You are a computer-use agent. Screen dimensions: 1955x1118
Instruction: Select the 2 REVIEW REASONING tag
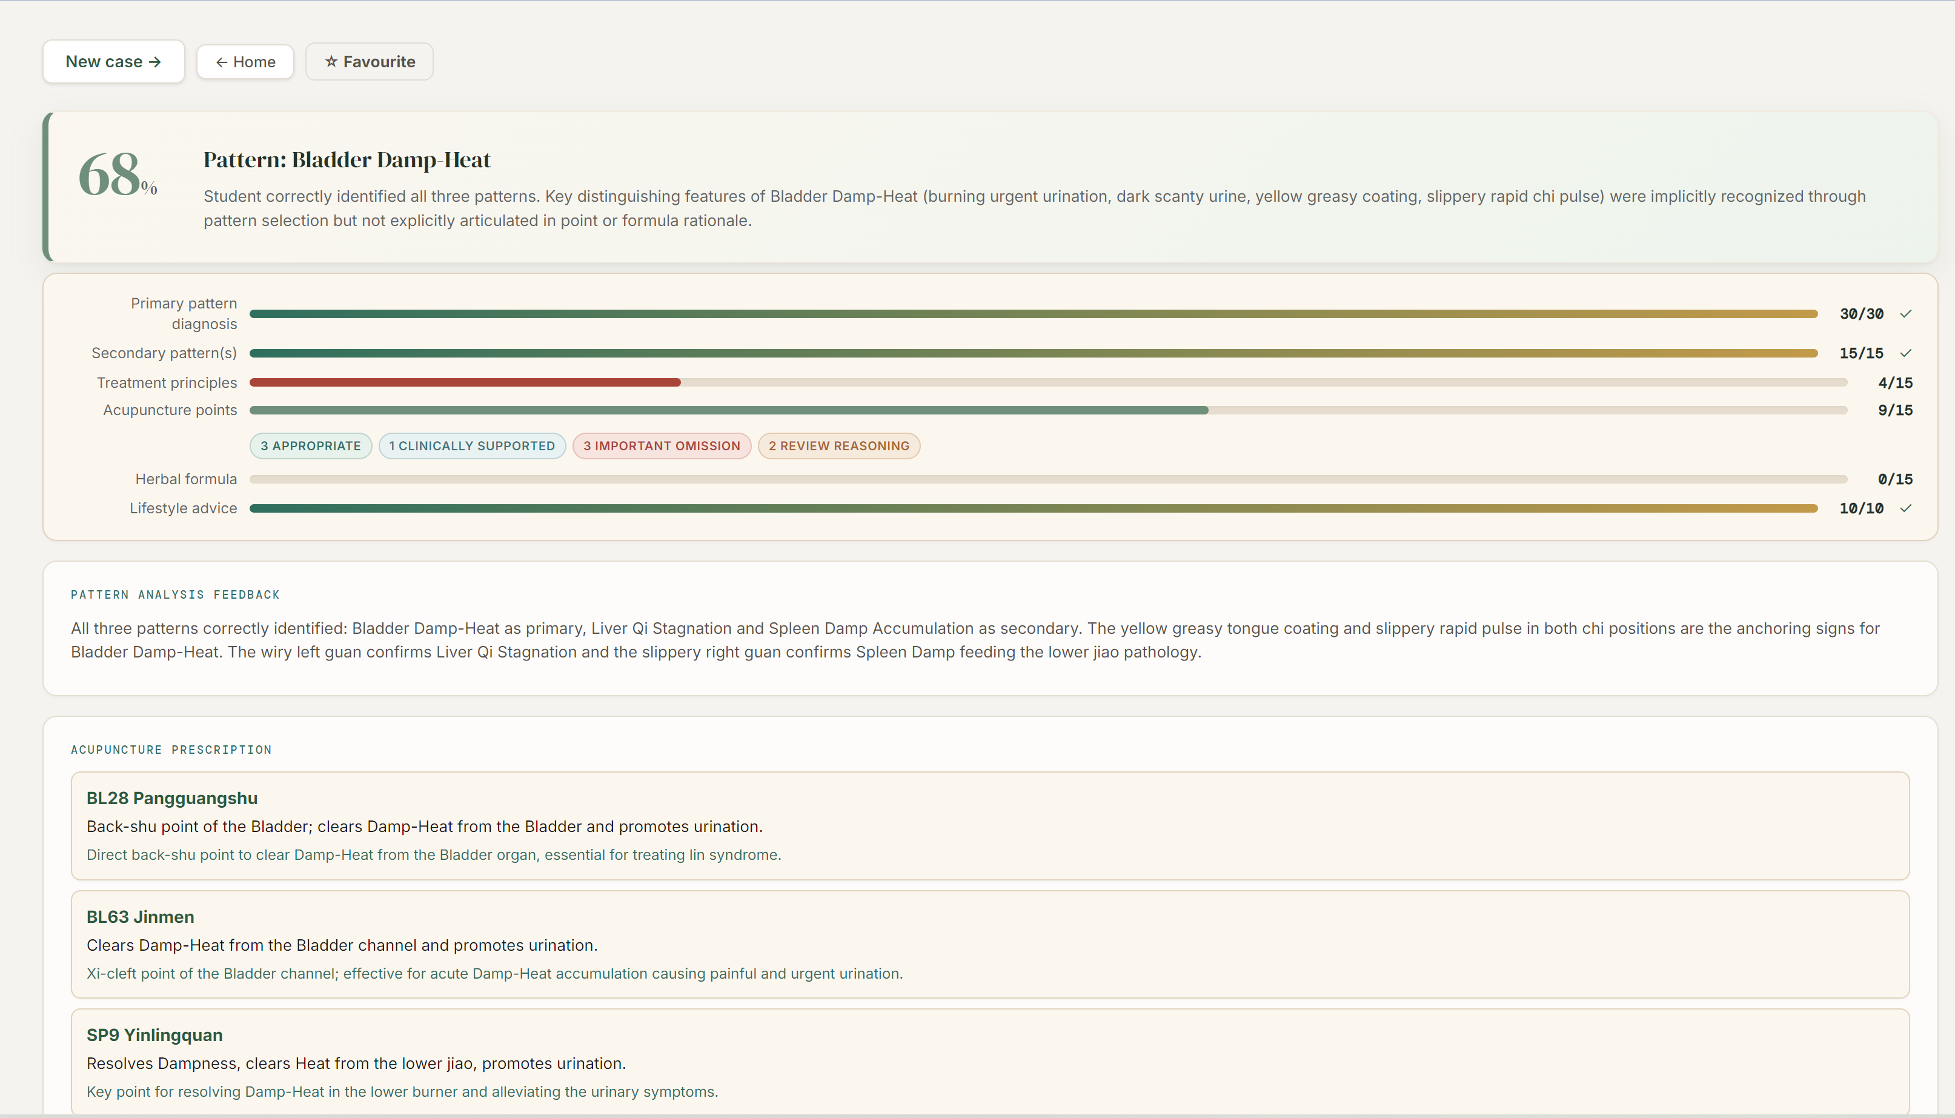pyautogui.click(x=838, y=446)
